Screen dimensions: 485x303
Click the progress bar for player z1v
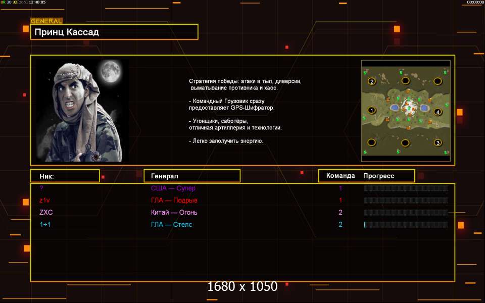[406, 200]
